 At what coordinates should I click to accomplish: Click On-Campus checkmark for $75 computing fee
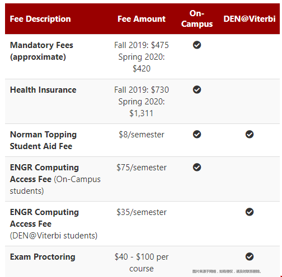pyautogui.click(x=197, y=167)
